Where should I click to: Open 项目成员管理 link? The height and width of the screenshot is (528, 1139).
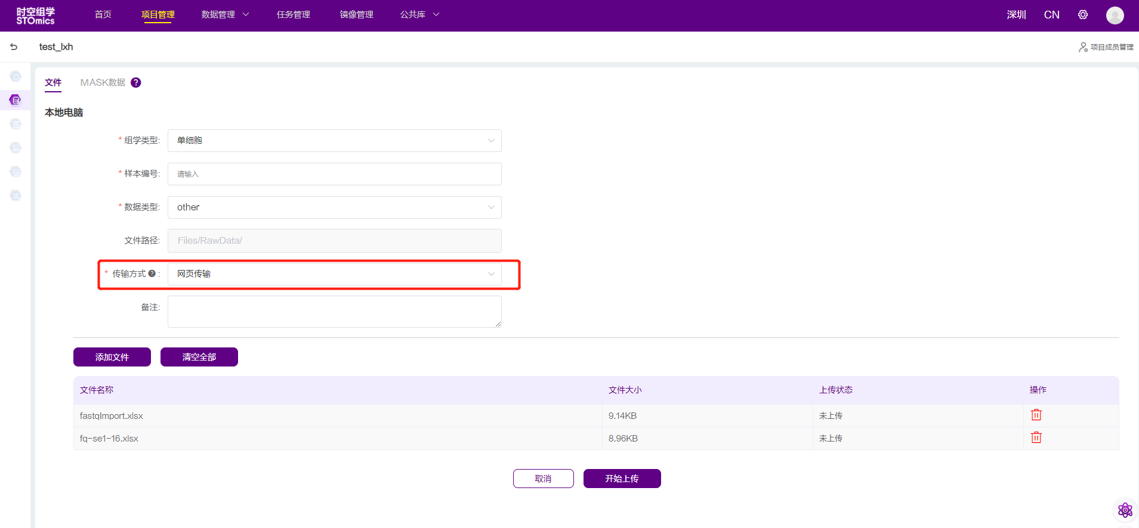tap(1106, 47)
